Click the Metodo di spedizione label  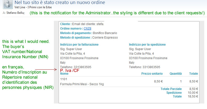(76, 38)
